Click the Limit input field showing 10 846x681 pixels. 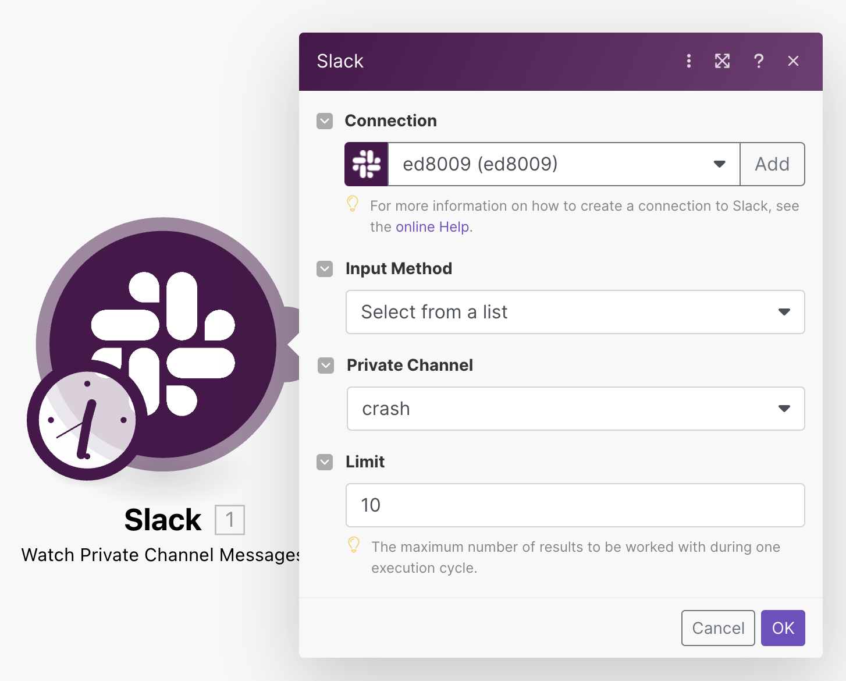(x=575, y=505)
